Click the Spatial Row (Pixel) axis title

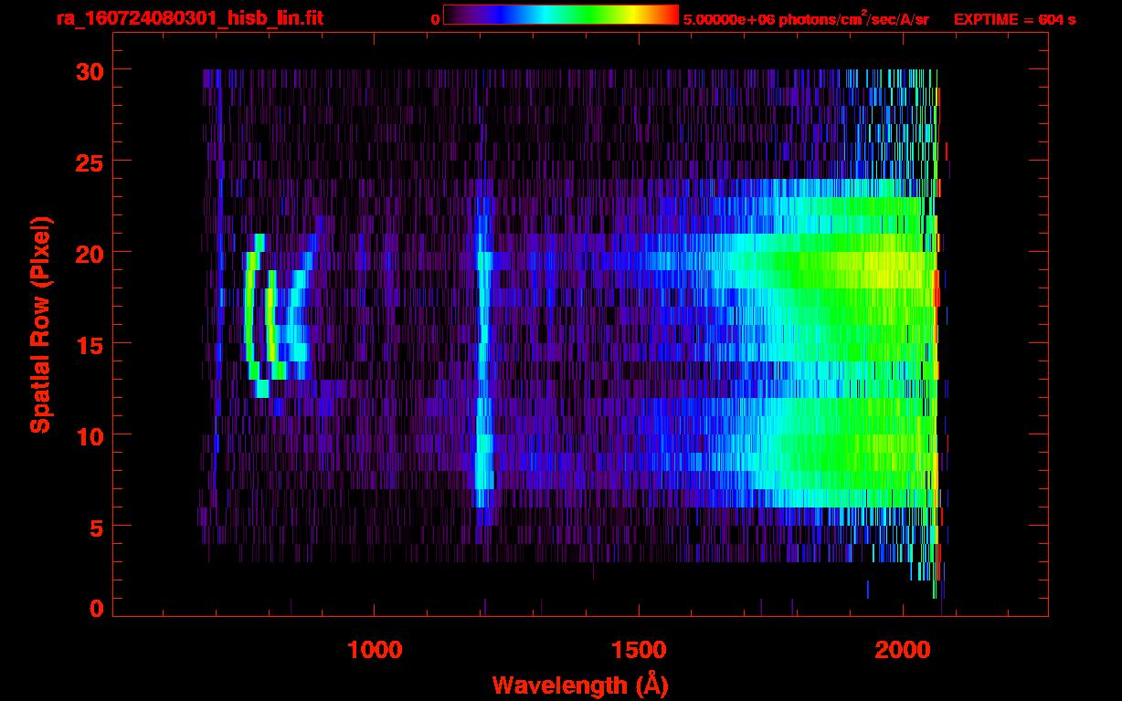(x=40, y=324)
